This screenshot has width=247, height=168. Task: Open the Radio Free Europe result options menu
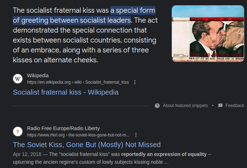click(136, 135)
